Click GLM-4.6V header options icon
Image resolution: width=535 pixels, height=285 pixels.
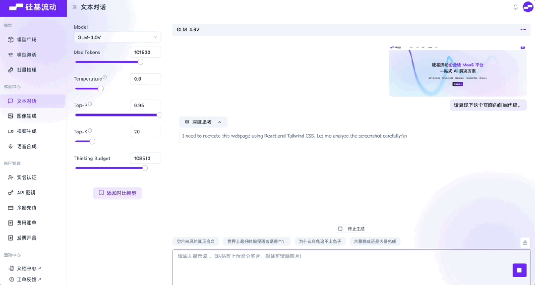point(523,30)
